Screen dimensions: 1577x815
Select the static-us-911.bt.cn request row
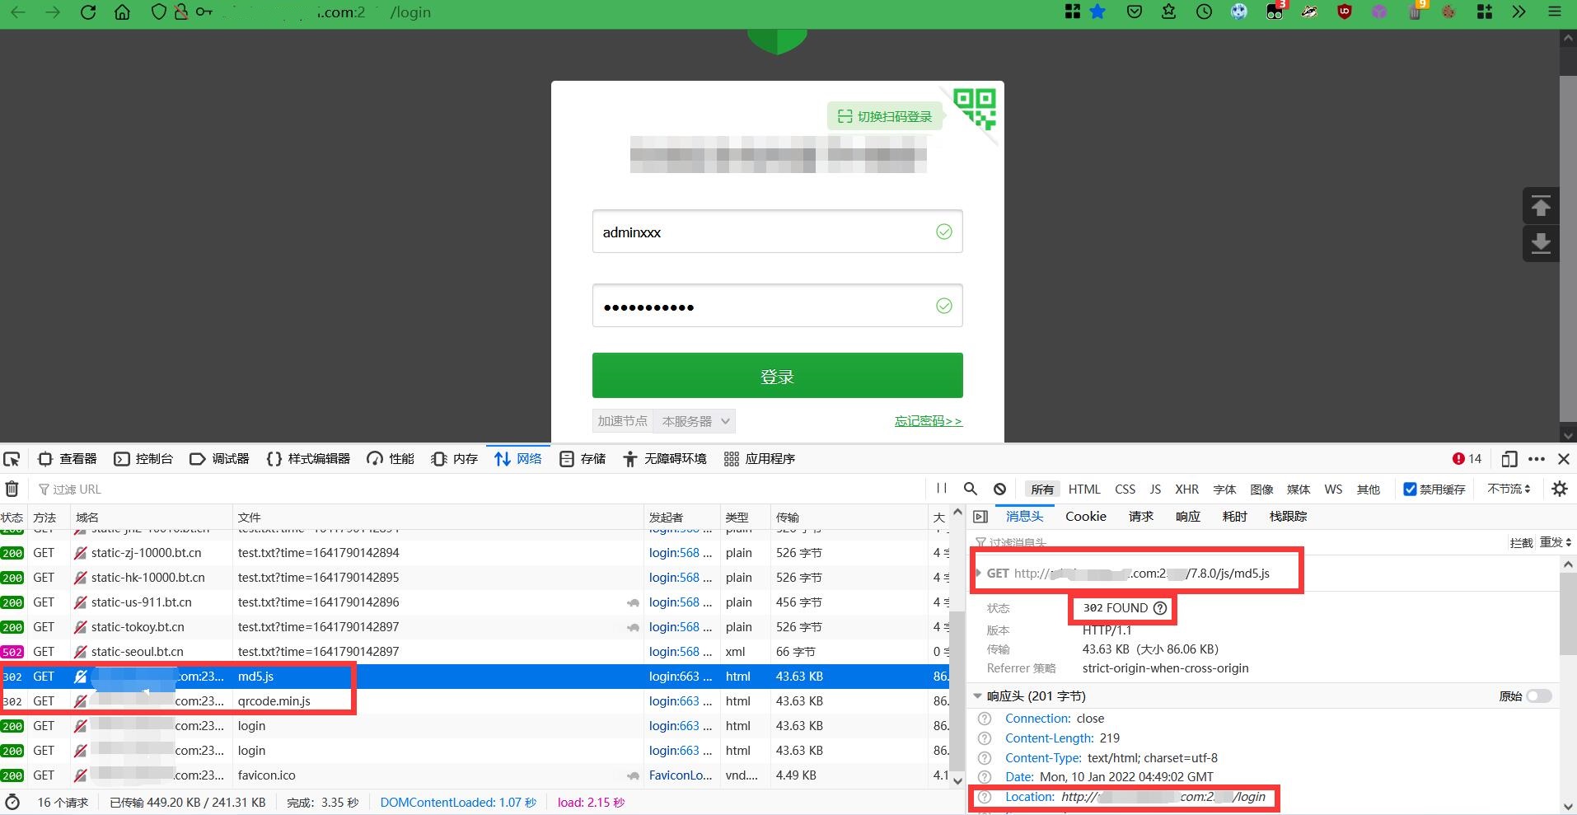click(474, 602)
